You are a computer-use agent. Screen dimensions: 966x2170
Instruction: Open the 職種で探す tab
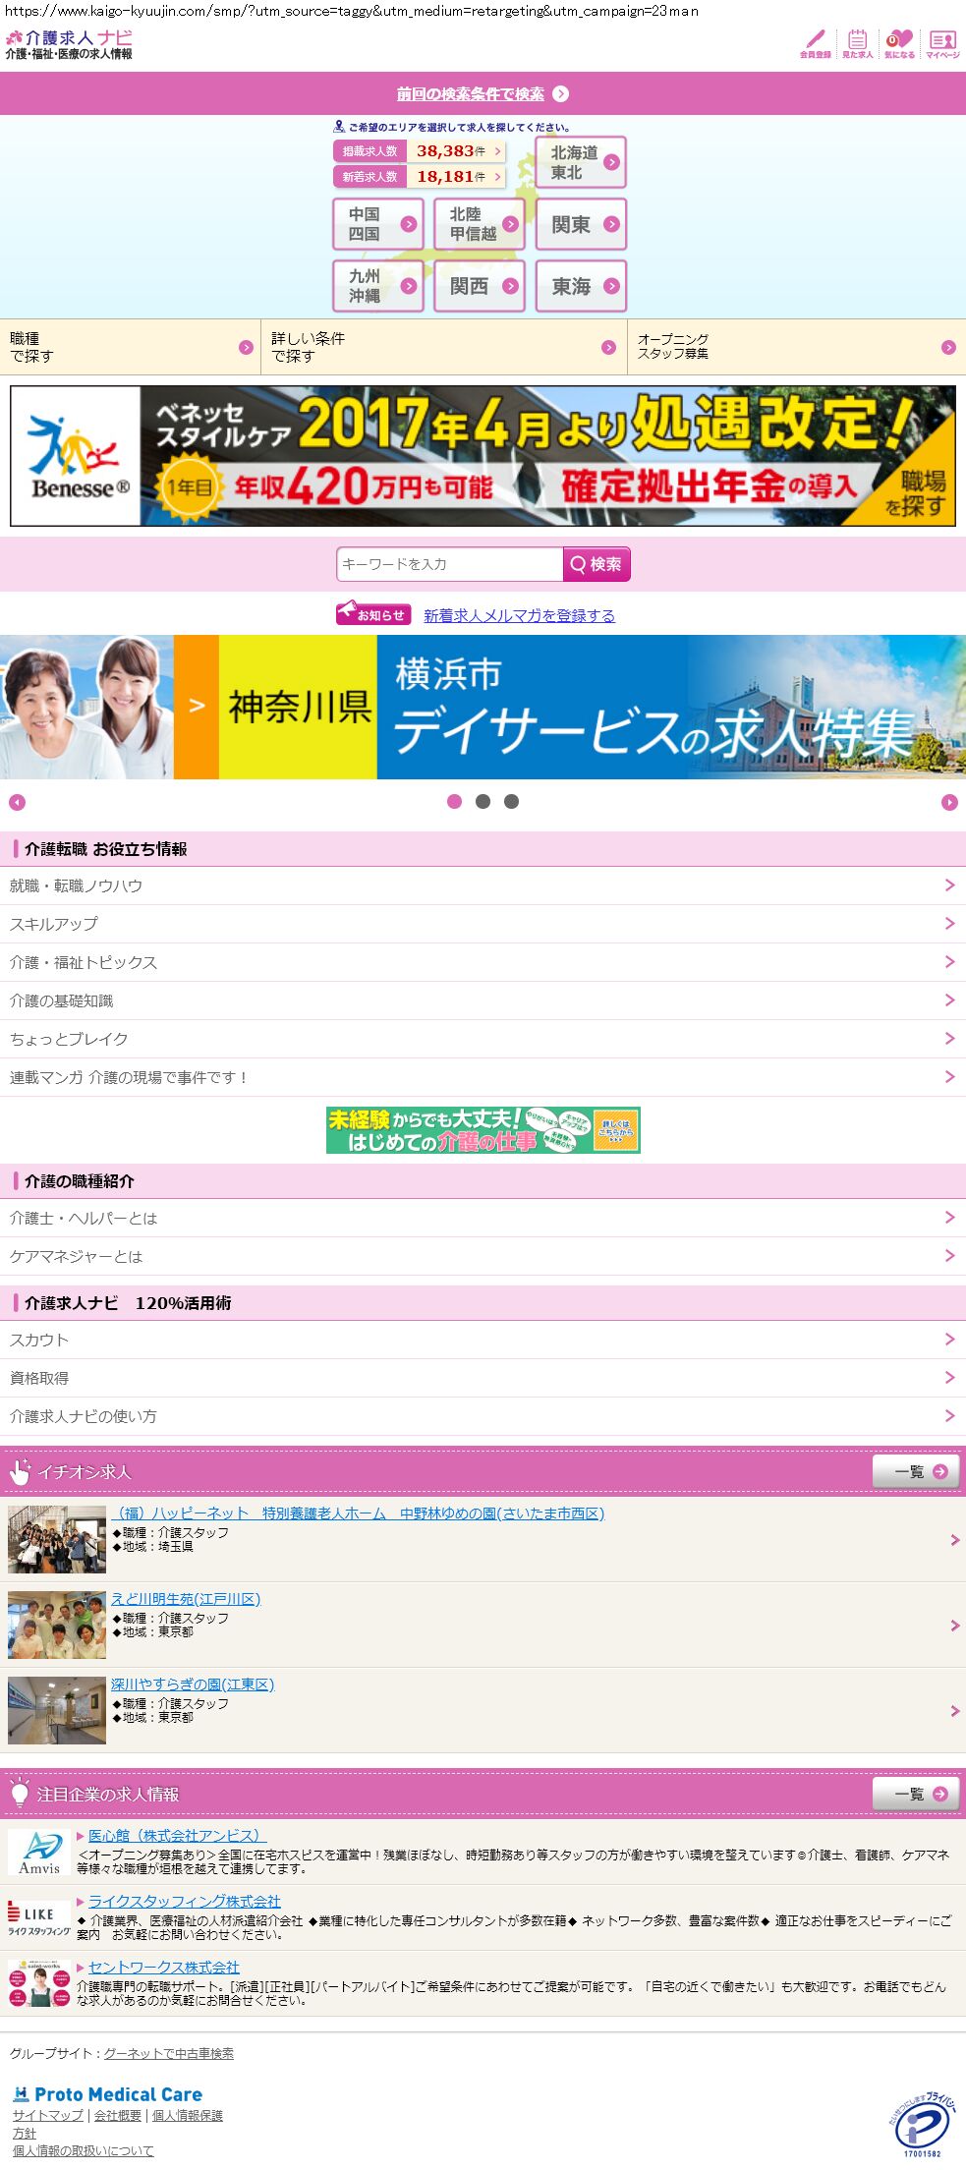click(x=130, y=347)
